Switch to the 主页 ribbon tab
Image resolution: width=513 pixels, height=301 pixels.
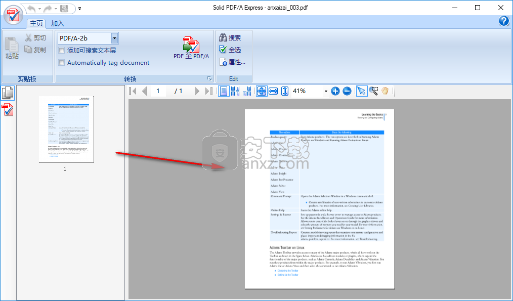(x=36, y=23)
